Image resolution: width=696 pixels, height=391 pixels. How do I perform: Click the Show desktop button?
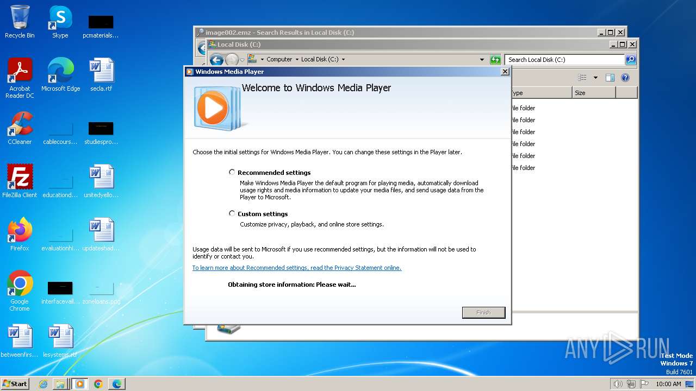690,384
